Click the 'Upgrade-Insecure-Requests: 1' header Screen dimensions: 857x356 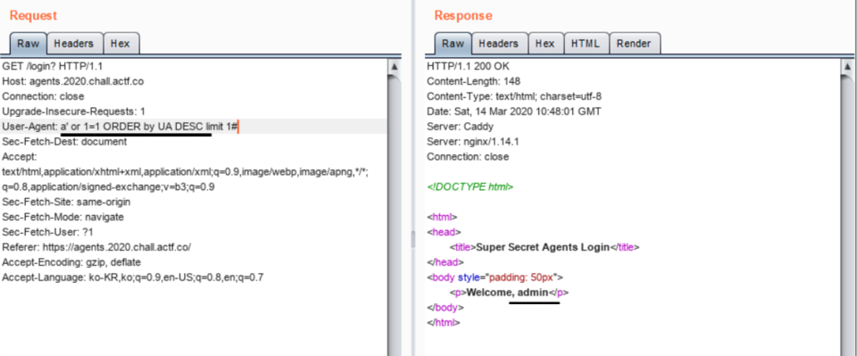click(x=74, y=112)
